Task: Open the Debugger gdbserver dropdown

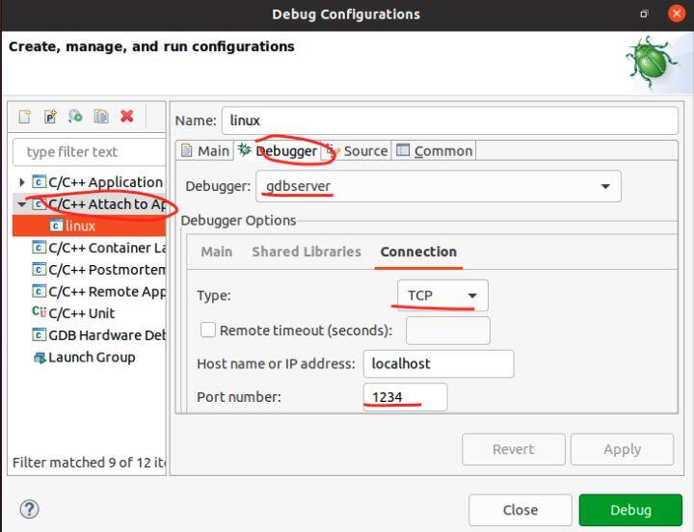Action: tap(439, 185)
